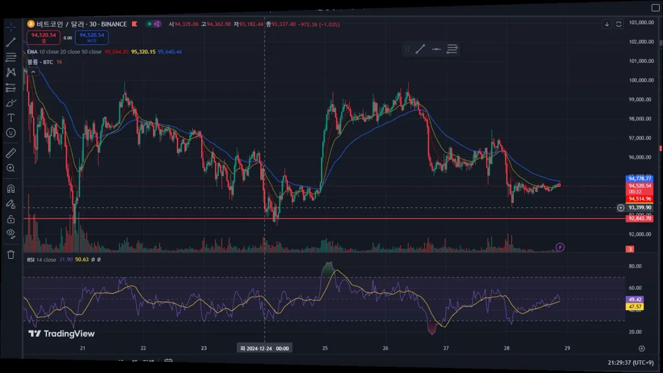The width and height of the screenshot is (663, 373).
Task: Click the red 92,843.70 horizontal line label
Action: pos(639,219)
